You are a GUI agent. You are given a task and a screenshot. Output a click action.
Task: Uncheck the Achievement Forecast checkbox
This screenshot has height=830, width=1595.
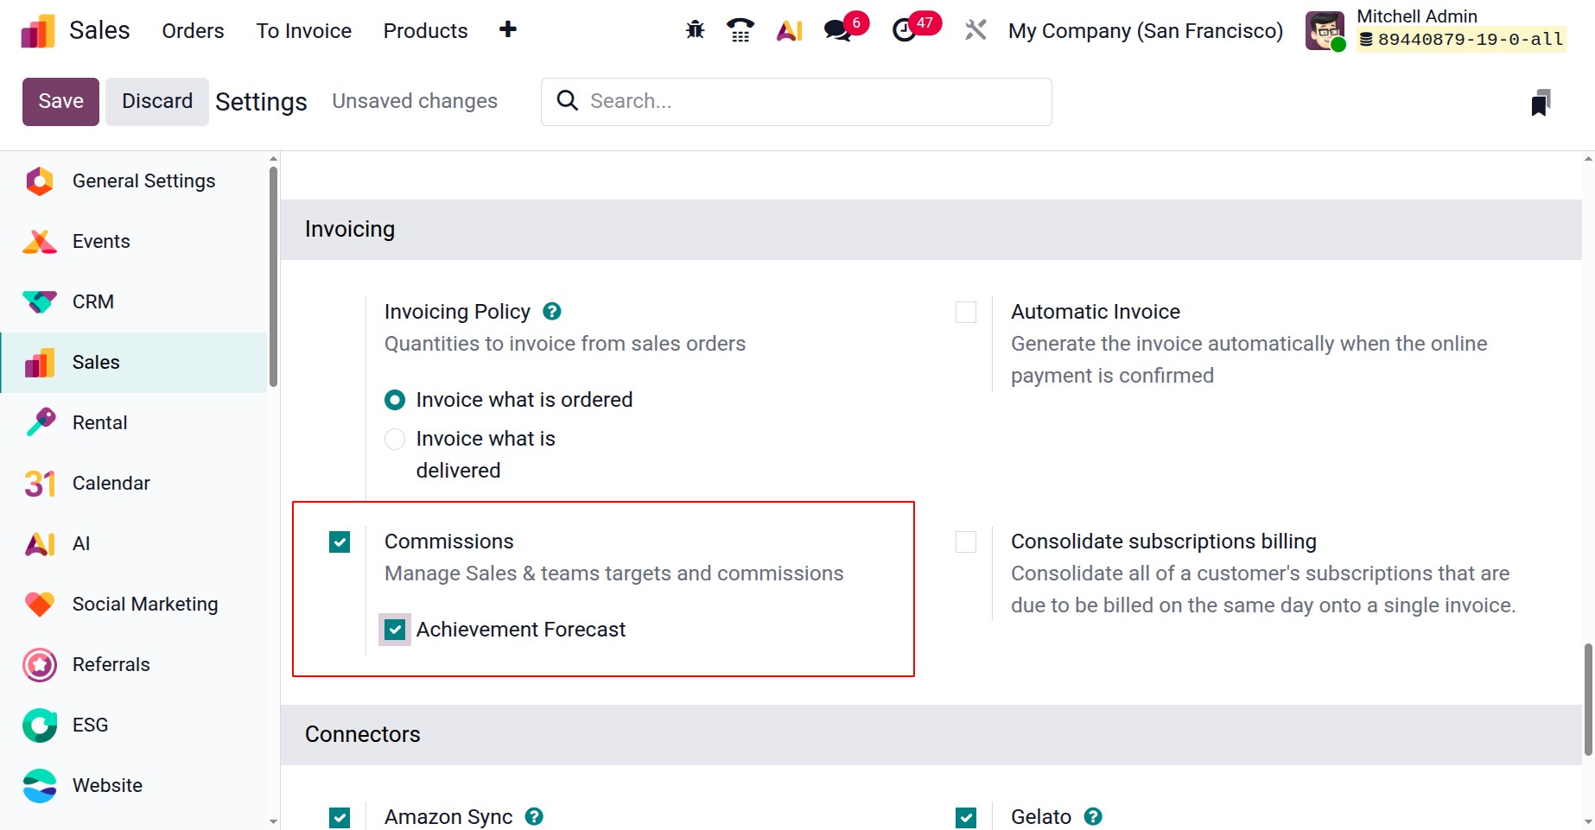(395, 630)
